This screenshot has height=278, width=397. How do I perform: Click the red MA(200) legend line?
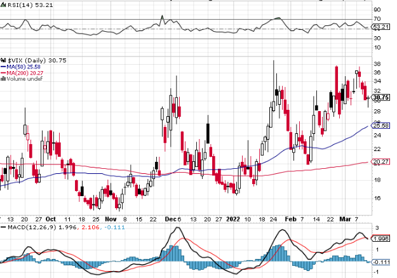3,73
